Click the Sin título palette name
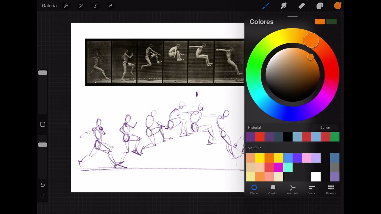 pos(255,148)
